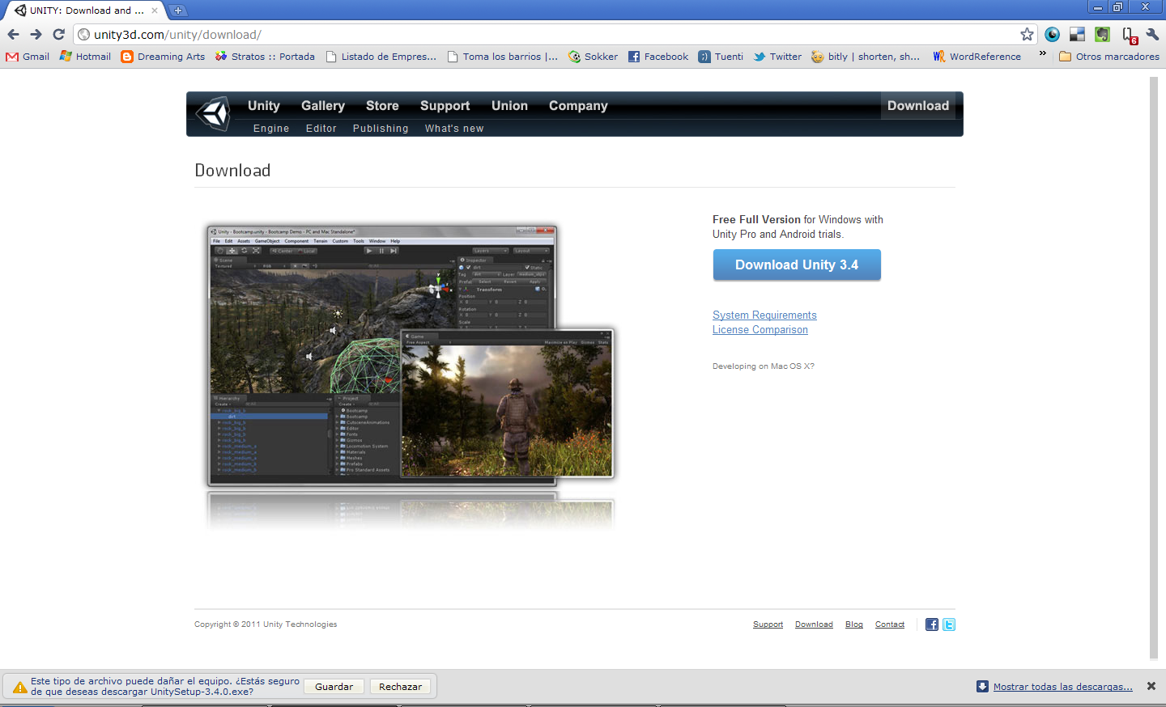Click the Download Unity 3.4 button

[x=797, y=265]
